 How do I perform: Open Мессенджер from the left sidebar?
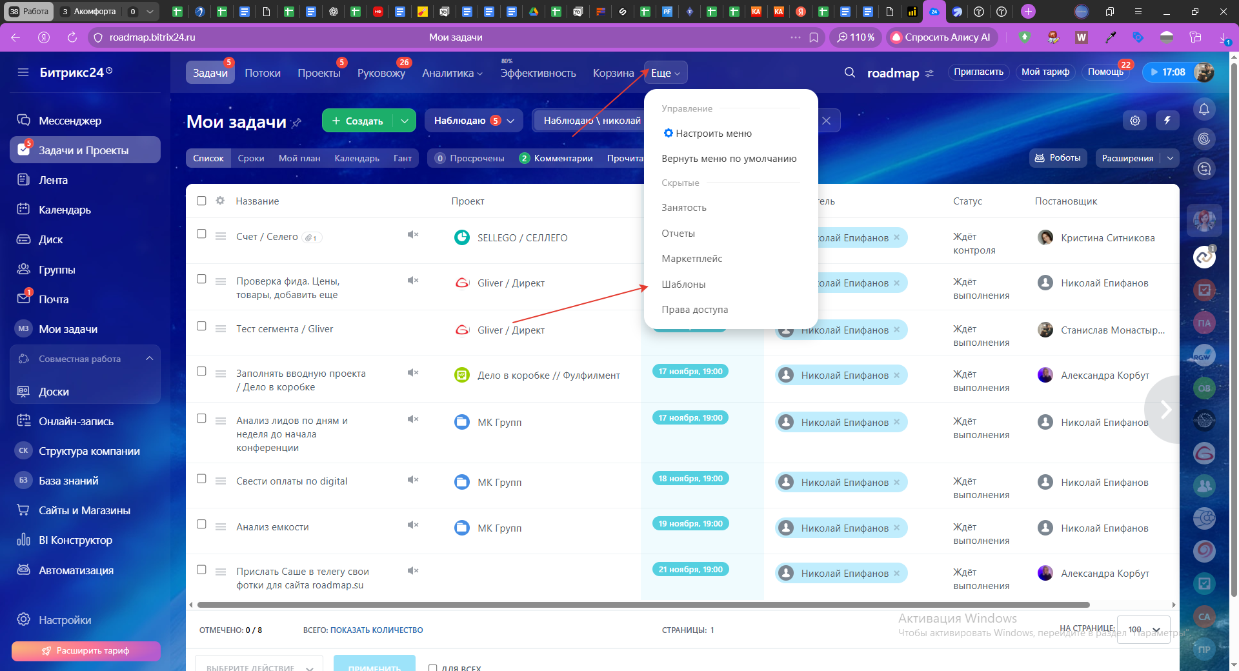click(x=70, y=121)
